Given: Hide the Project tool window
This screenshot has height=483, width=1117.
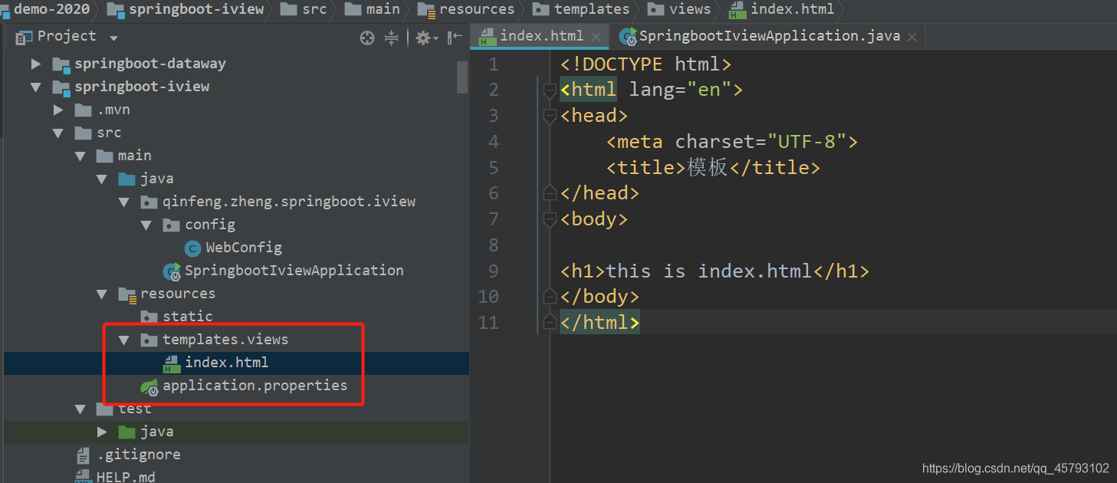Looking at the screenshot, I should 455,38.
